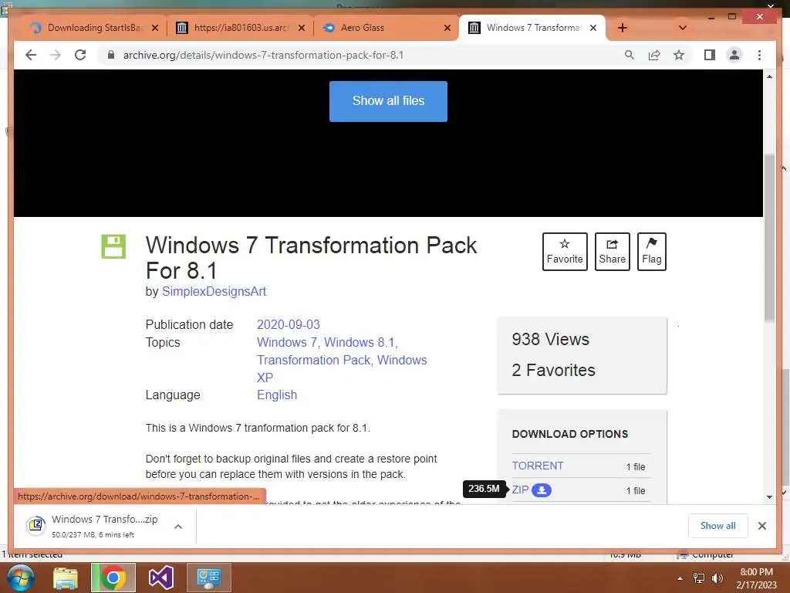Click the ZIP download option
Viewport: 790px width, 593px height.
point(520,490)
